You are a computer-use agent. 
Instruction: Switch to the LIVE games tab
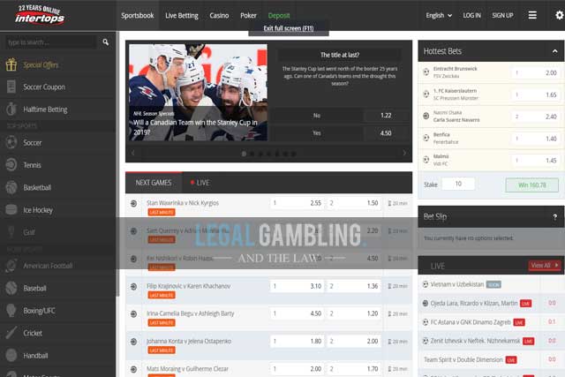200,183
